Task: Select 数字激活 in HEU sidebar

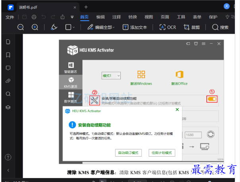Action: pos(71,97)
